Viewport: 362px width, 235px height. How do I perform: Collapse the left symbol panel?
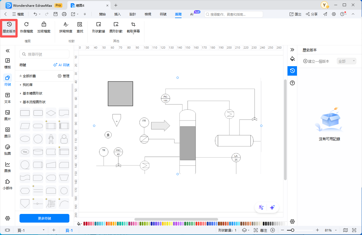[8, 51]
